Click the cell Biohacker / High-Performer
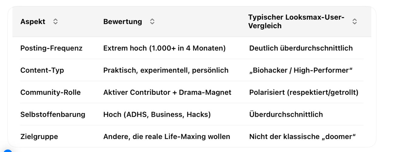Viewport: 394px width, 152px height. (x=301, y=70)
